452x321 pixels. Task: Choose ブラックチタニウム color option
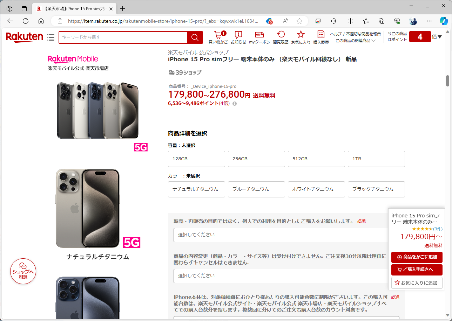point(376,189)
